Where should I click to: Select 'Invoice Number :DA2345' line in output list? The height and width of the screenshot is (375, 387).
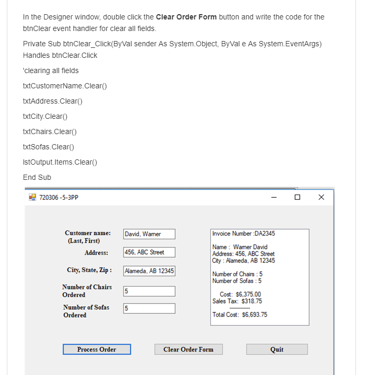243,234
